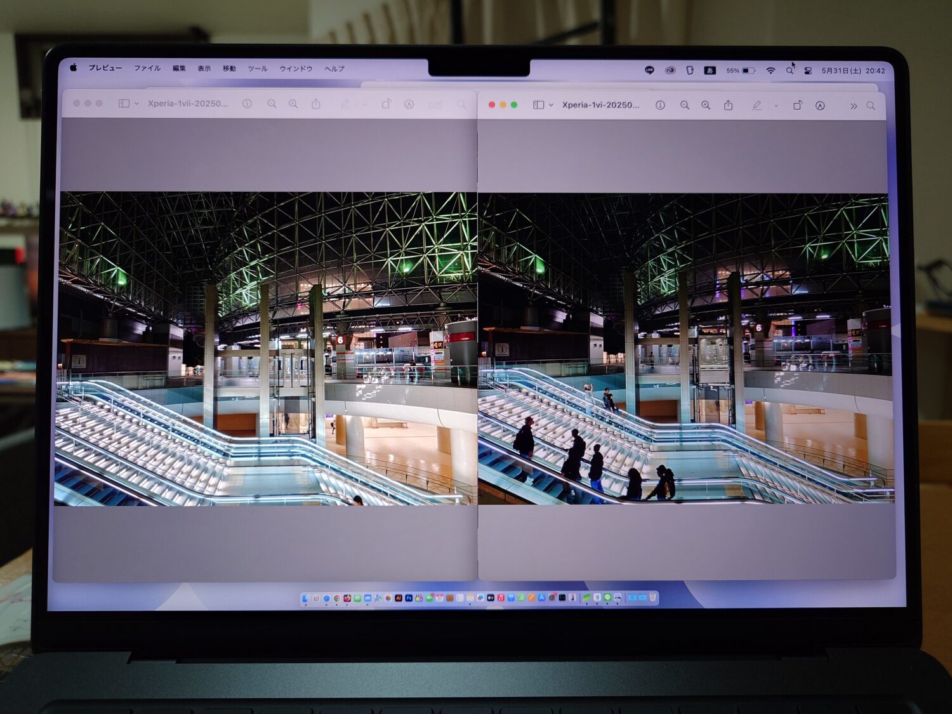
Task: Open the ウインドウ menu
Action: click(296, 69)
